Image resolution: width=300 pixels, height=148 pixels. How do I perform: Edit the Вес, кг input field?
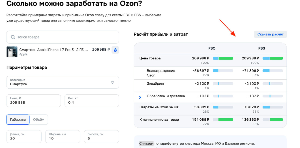tap(92, 101)
